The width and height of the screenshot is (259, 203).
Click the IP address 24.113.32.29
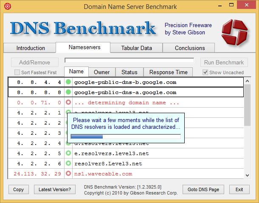pos(37,174)
